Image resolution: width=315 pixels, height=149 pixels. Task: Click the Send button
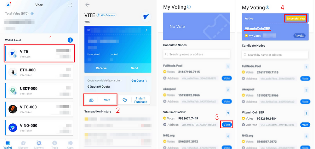[x=135, y=68]
